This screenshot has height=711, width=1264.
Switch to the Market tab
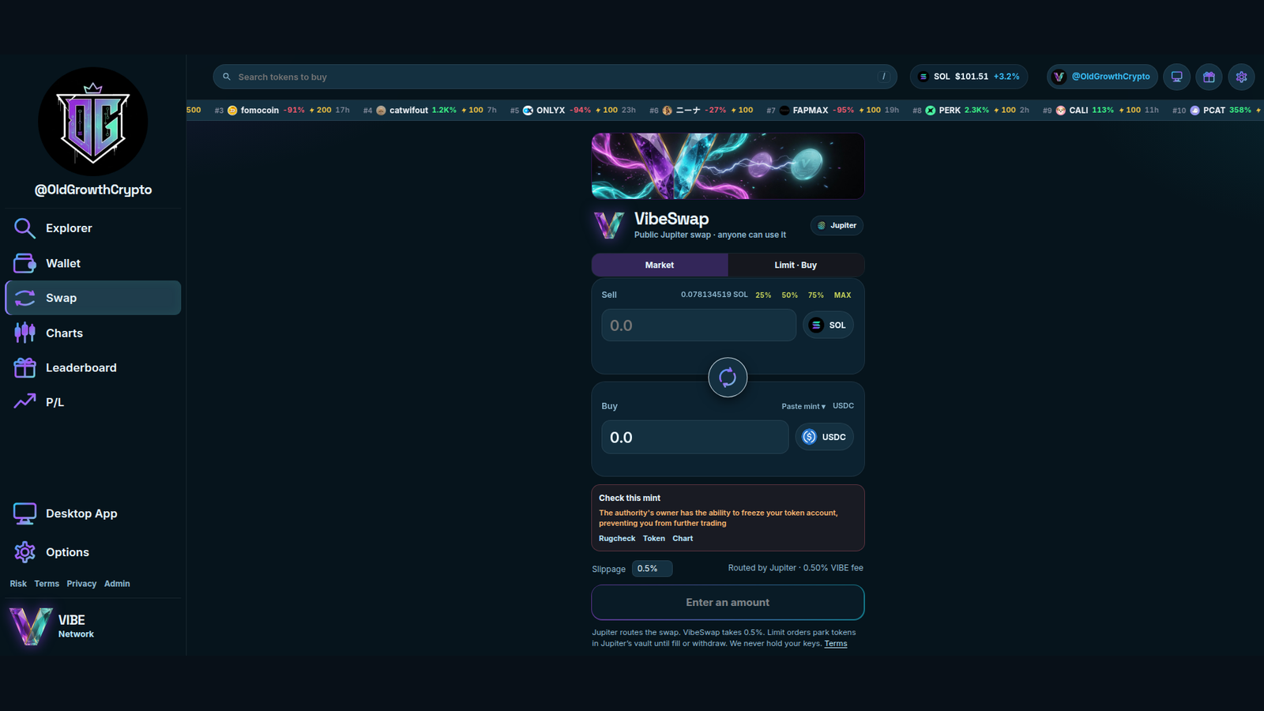coord(660,265)
